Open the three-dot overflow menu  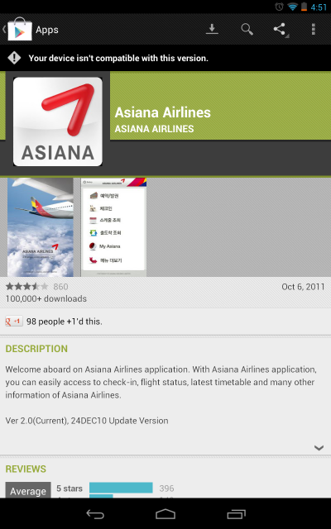click(x=314, y=30)
